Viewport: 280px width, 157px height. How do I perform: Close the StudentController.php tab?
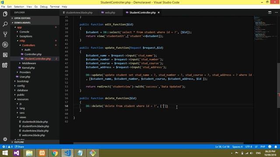158,13
